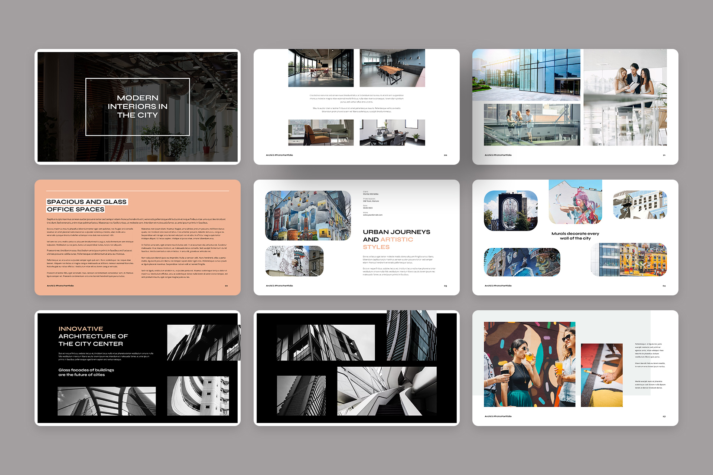Screen dimensions: 713x475
Task: Click the date '05/03/2023' field
Action: [368, 208]
